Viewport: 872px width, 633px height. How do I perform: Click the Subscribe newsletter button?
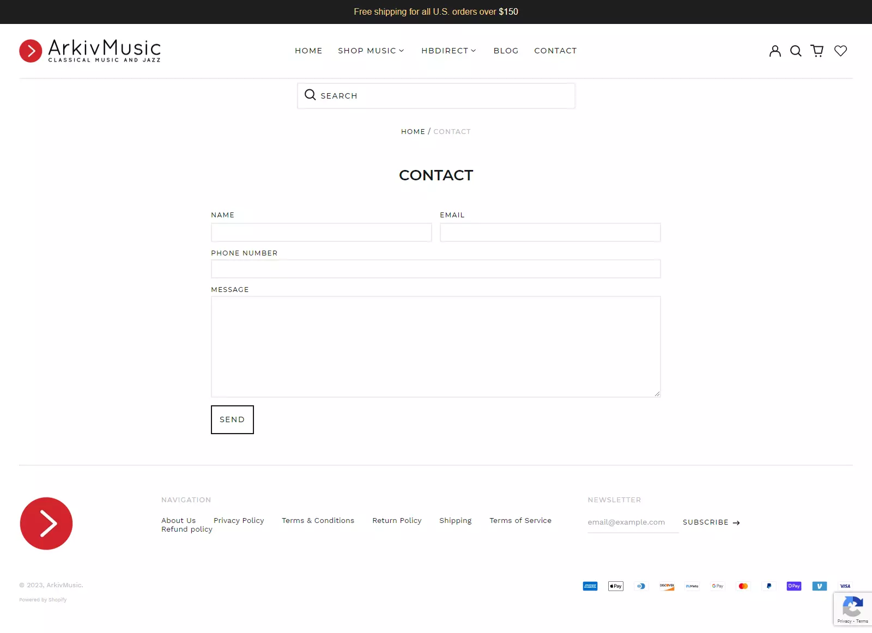[x=711, y=522]
